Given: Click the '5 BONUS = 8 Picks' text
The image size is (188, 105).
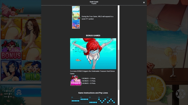Looking at the screenshot, I should [x=88, y=83].
